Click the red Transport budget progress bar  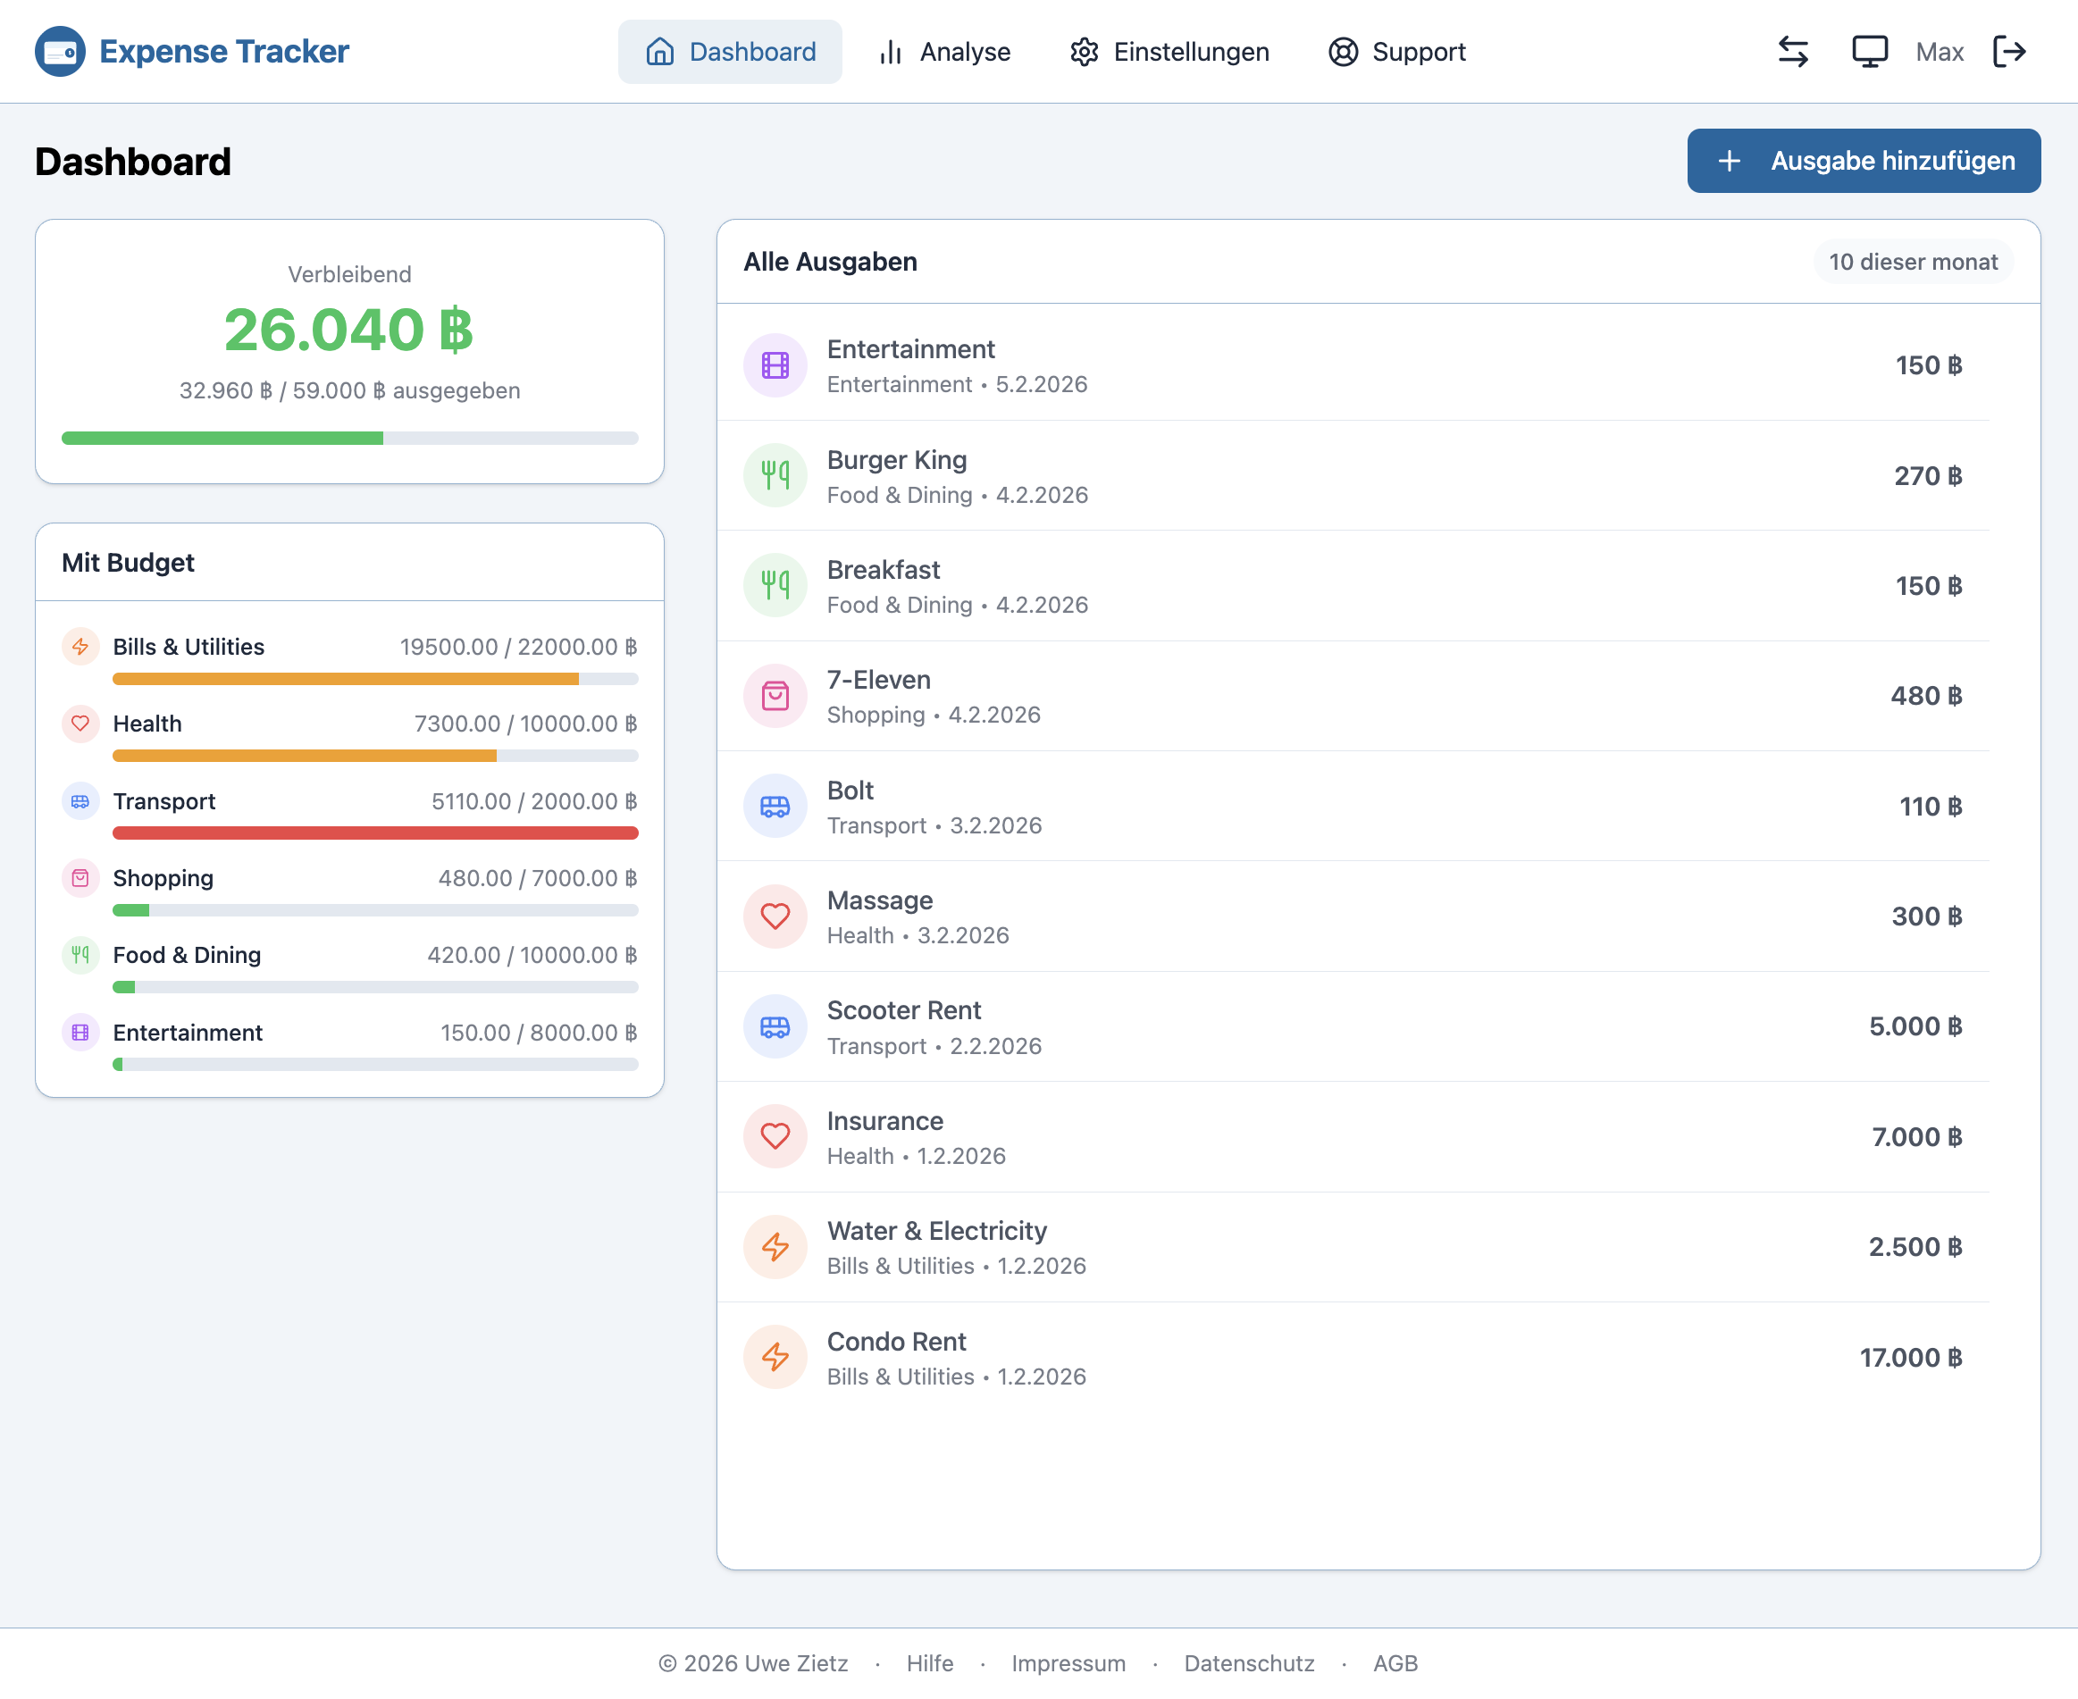pos(375,833)
